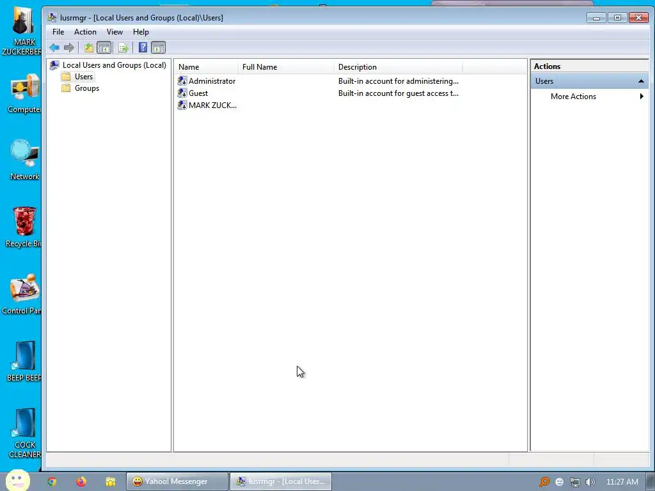Click the Administrator user account icon

point(182,81)
